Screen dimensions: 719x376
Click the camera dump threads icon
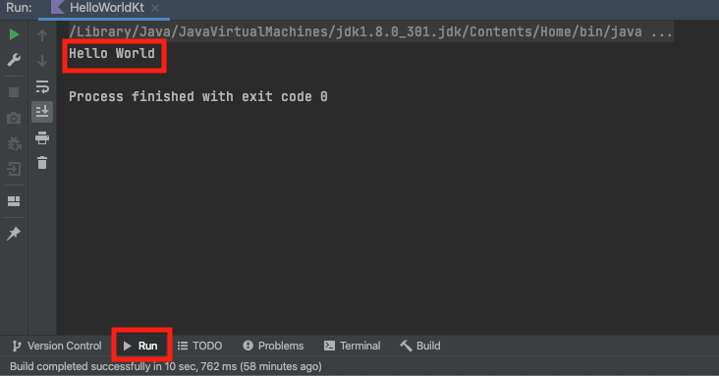14,118
